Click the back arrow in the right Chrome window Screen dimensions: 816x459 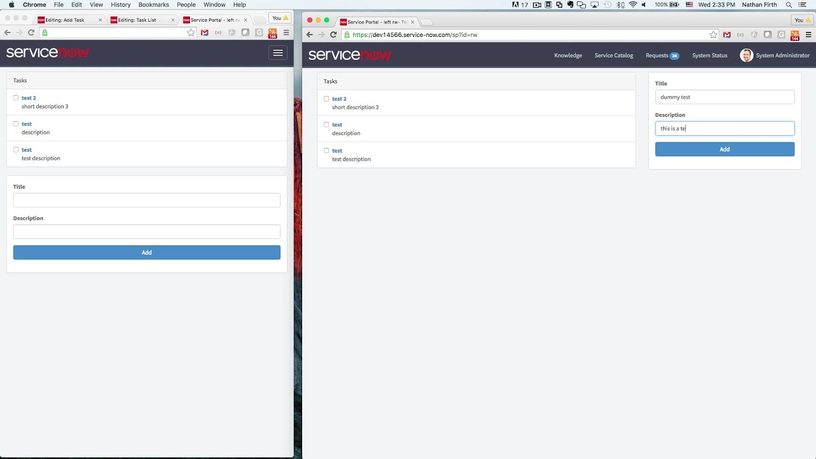coord(309,34)
